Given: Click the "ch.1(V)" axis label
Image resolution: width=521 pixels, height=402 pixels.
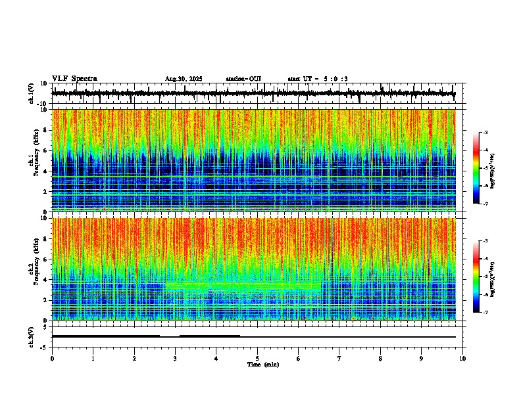Looking at the screenshot, I should point(32,93).
